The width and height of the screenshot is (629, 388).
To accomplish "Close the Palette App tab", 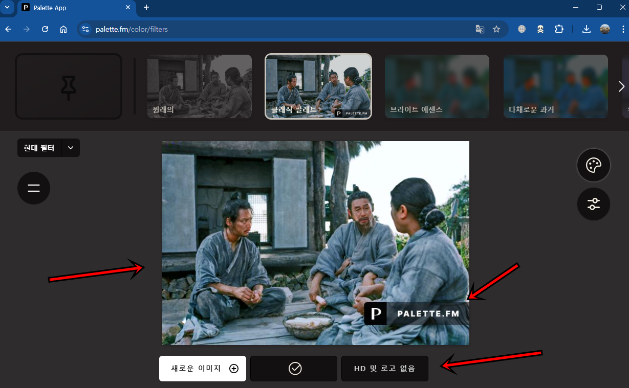I will click(128, 8).
